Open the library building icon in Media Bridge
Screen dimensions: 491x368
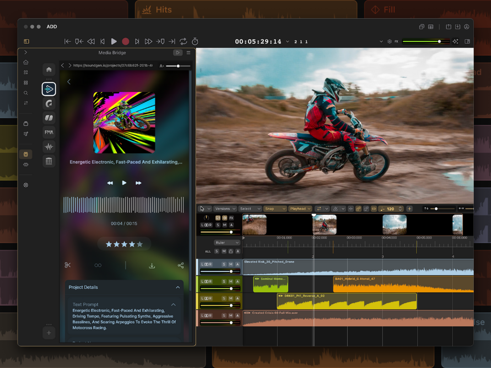click(x=49, y=161)
